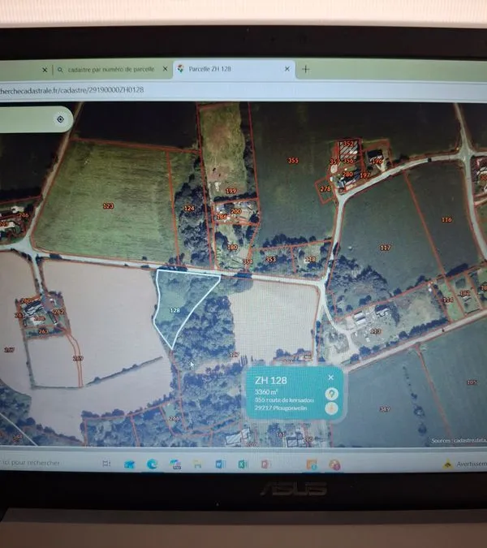The width and height of the screenshot is (487, 548).
Task: Click the orange round icon in ZH 128 popup
Action: tap(331, 408)
